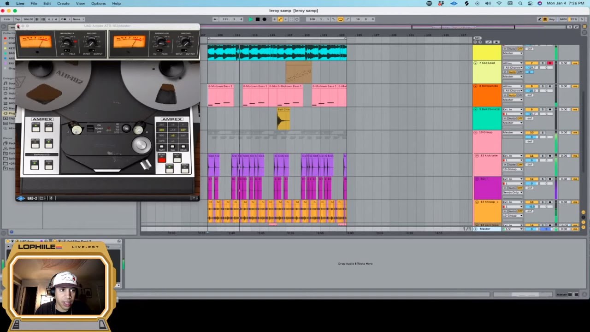Image resolution: width=590 pixels, height=332 pixels.
Task: Fold the 9 Bell Chime track
Action: [475, 109]
